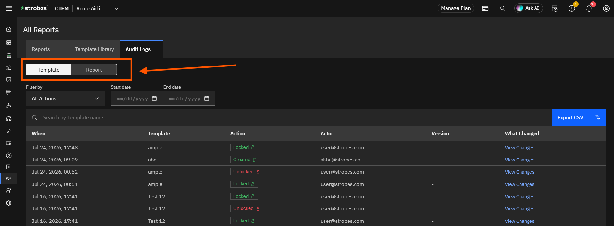Open the bug vulnerabilities sidebar icon

coord(9,68)
